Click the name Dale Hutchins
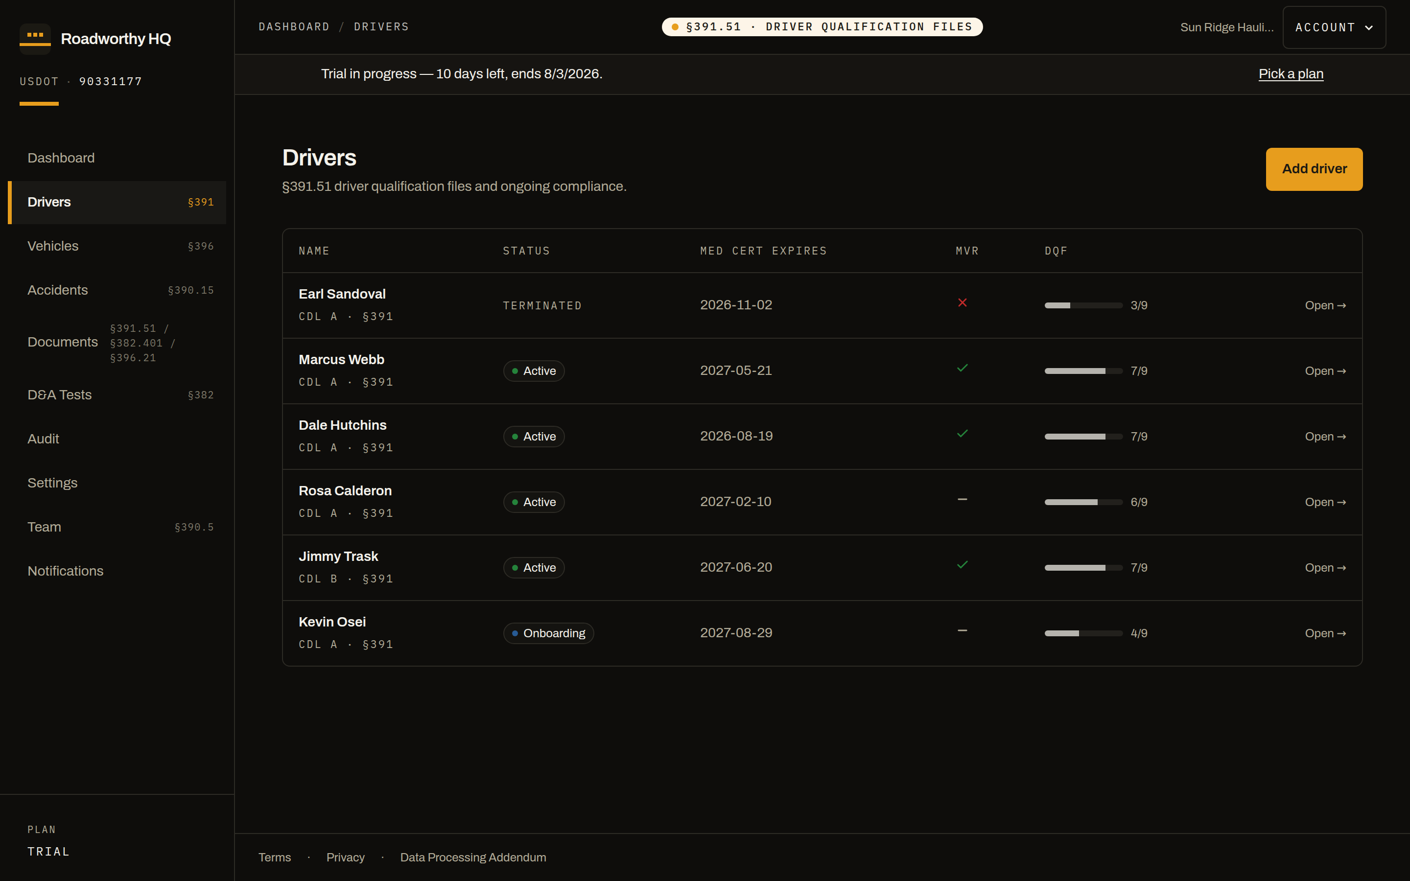 [343, 425]
